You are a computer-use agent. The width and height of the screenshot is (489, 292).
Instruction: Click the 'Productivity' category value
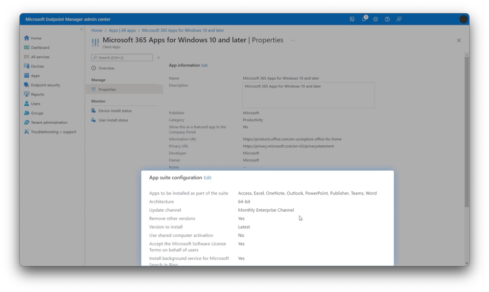(253, 120)
